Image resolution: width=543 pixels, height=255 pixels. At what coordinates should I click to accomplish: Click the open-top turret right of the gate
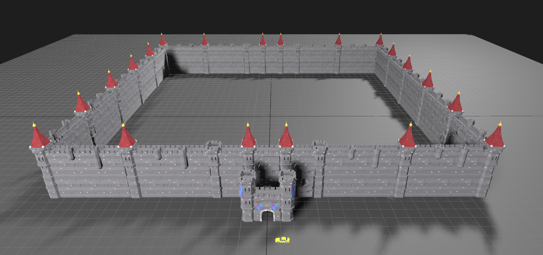(320, 144)
